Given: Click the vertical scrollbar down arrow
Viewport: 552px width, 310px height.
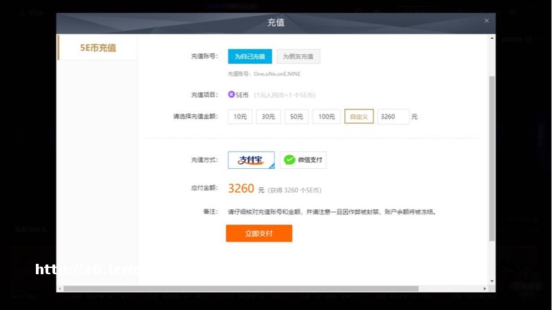Looking at the screenshot, I should coord(492,280).
